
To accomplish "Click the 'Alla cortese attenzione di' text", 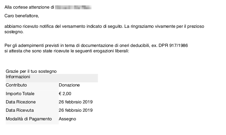I will point(29,7).
